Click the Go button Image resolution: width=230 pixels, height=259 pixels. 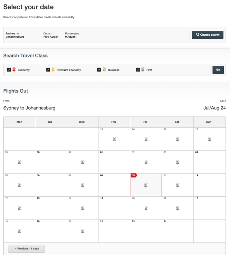click(x=218, y=69)
